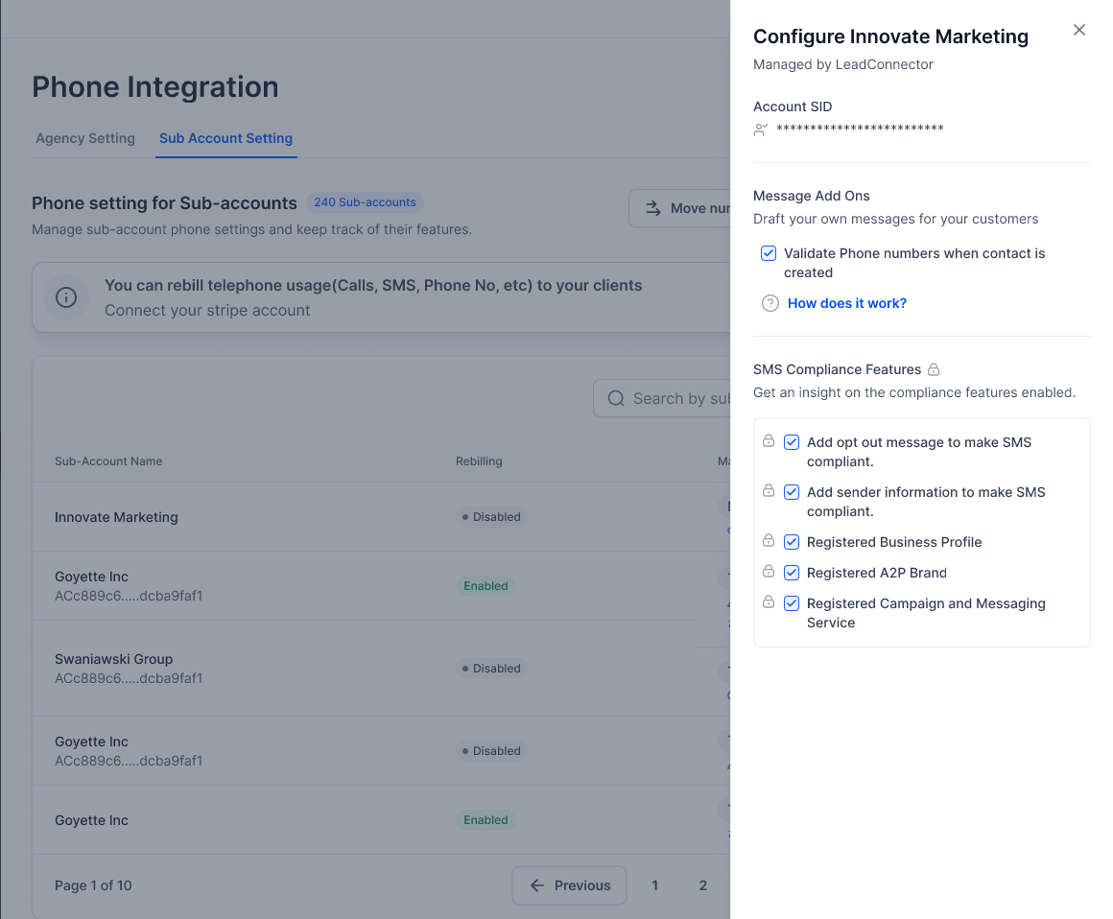Toggle Validate Phone numbers checkbox
This screenshot has height=919, width=1113.
click(769, 253)
